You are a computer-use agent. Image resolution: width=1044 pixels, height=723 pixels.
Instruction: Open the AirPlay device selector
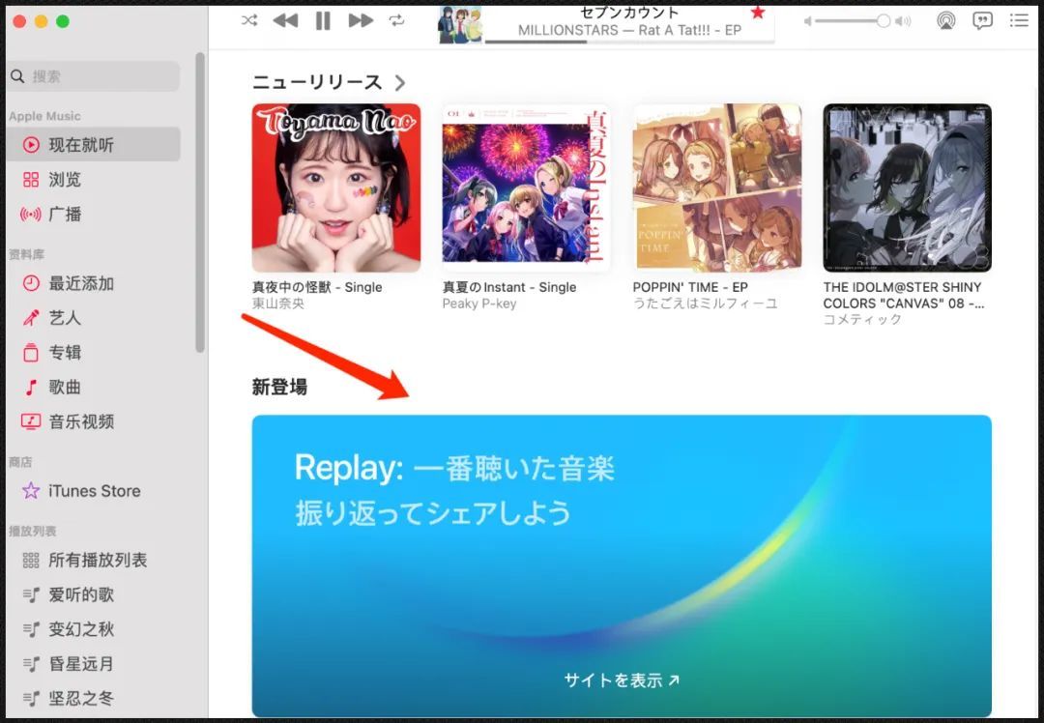point(946,19)
